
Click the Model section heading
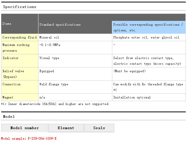(x=9, y=116)
